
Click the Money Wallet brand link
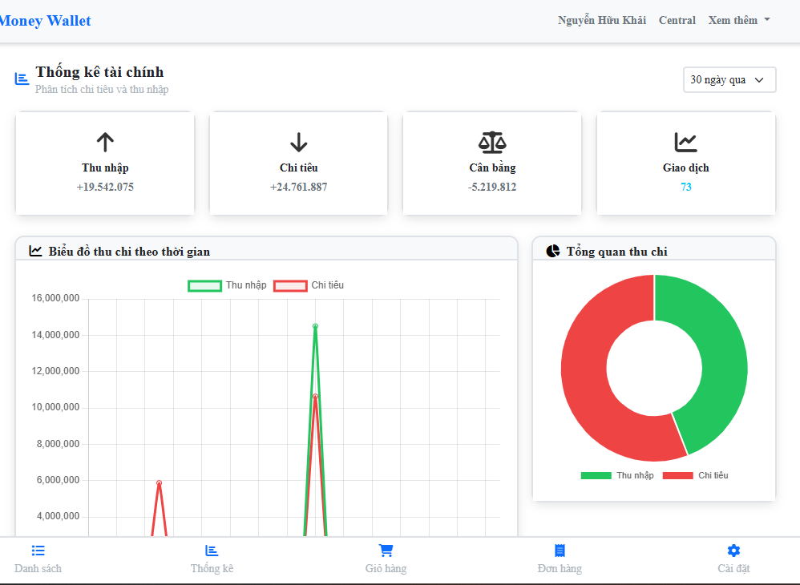[x=44, y=21]
